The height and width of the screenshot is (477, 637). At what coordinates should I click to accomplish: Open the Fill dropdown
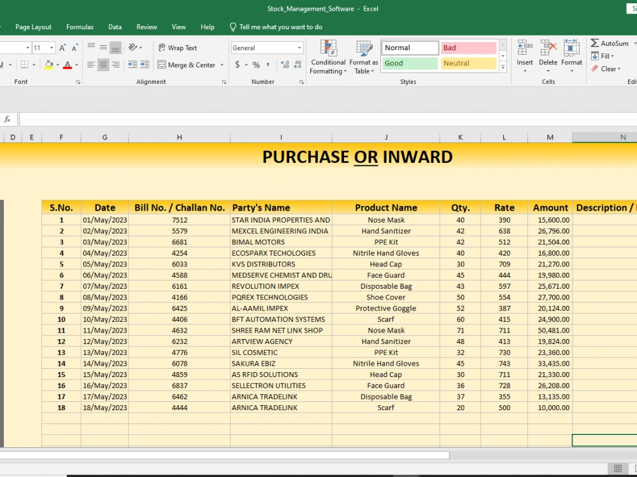click(x=603, y=56)
